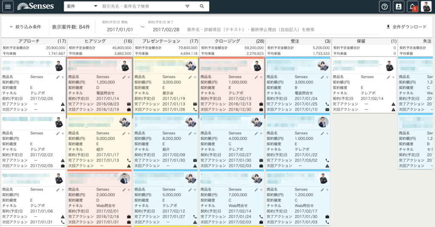Click the Senses logo
Image resolution: width=435 pixels, height=227 pixels.
tap(36, 6)
